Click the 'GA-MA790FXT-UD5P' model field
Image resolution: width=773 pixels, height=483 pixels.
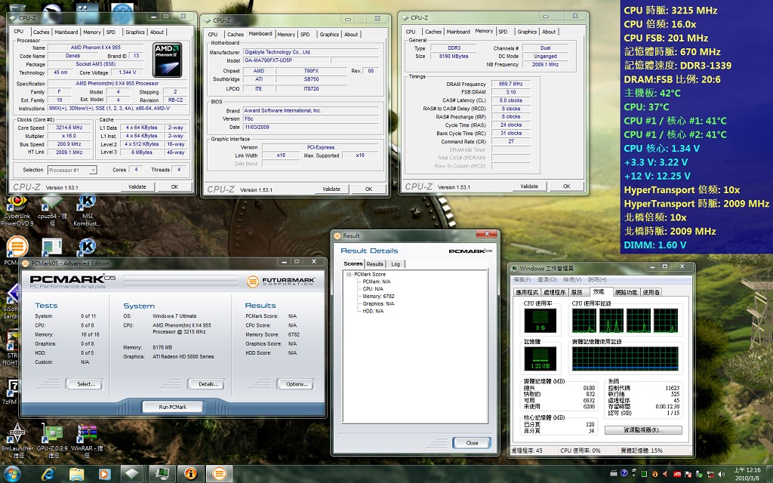pos(287,60)
